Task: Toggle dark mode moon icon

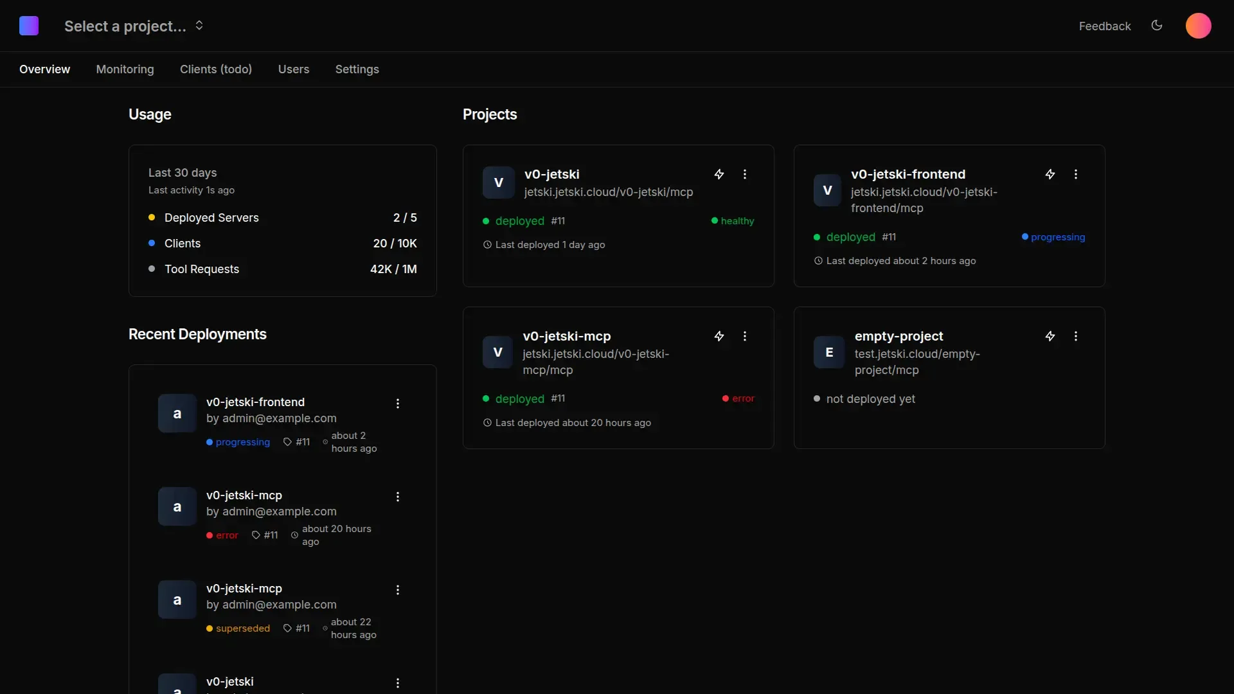Action: [x=1157, y=26]
